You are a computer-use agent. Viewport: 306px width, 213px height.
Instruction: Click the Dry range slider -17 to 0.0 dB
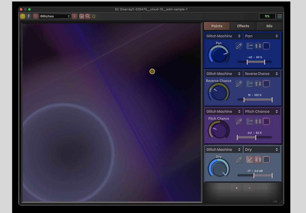(x=255, y=175)
